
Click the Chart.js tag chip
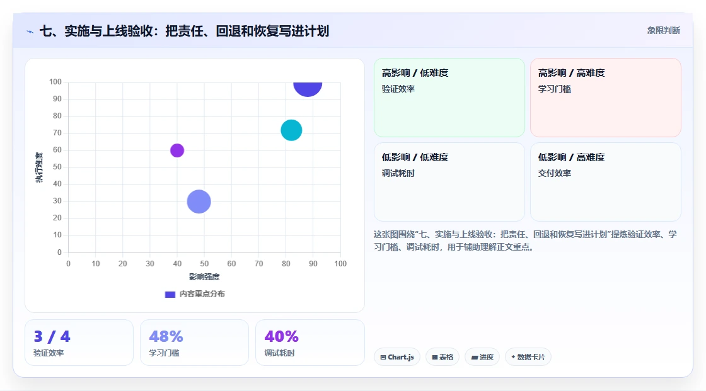pos(397,357)
